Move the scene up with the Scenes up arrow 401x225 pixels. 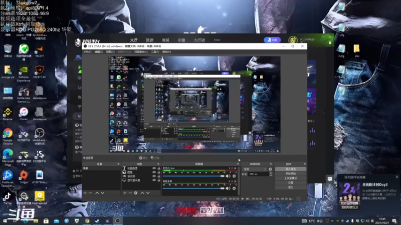click(97, 193)
